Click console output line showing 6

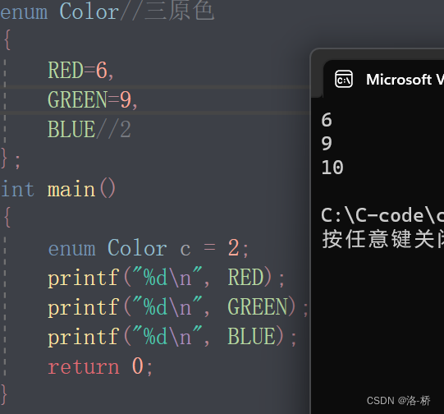point(327,120)
